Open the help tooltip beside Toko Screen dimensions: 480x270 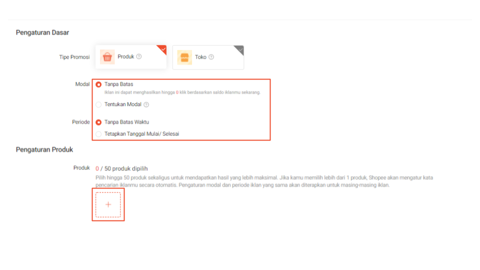point(211,57)
